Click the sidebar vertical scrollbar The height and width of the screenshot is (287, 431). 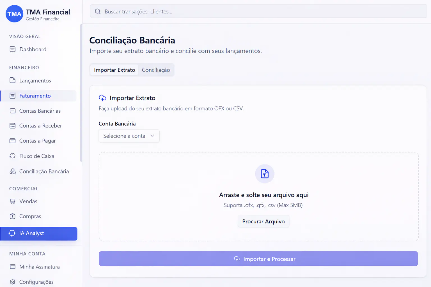pos(81,93)
